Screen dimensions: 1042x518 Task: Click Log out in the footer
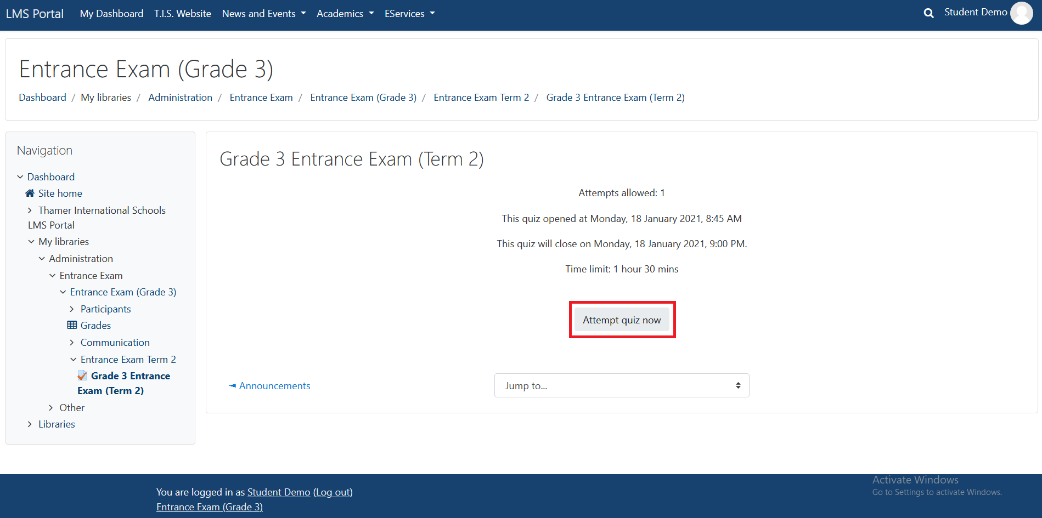tap(333, 492)
